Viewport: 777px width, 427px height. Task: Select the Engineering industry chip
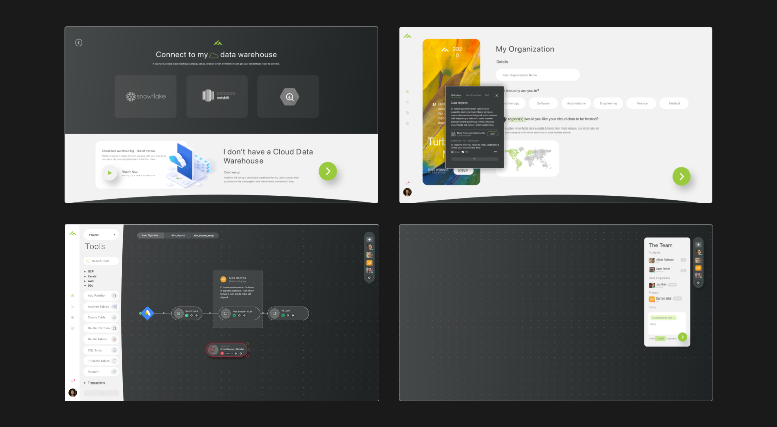pos(609,103)
